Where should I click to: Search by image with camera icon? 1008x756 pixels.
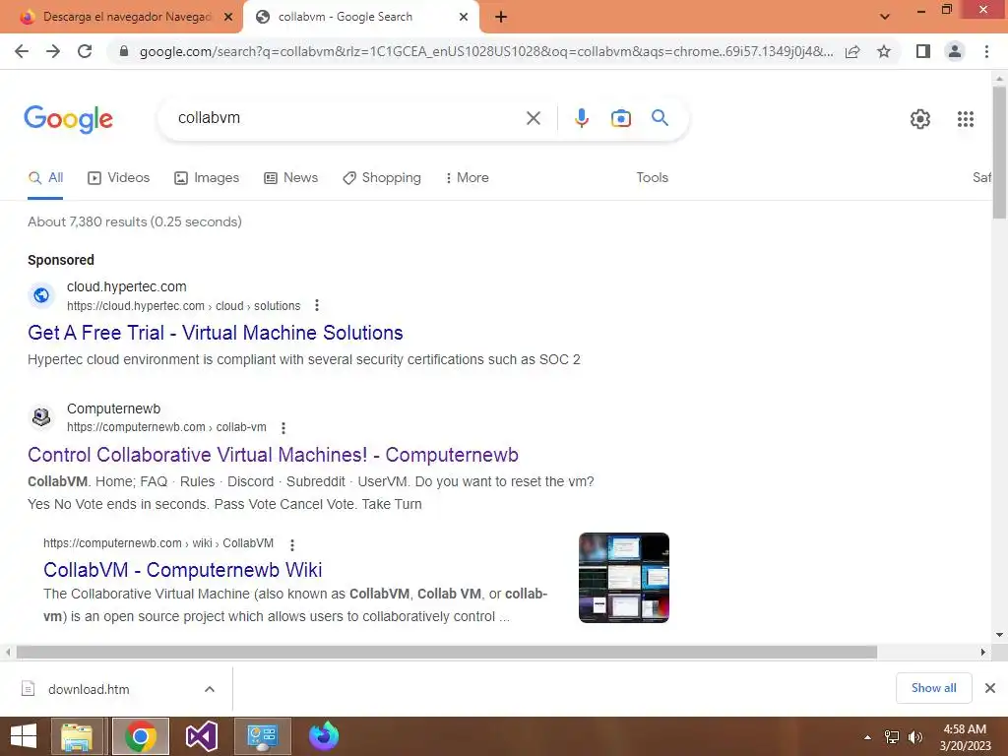620,118
